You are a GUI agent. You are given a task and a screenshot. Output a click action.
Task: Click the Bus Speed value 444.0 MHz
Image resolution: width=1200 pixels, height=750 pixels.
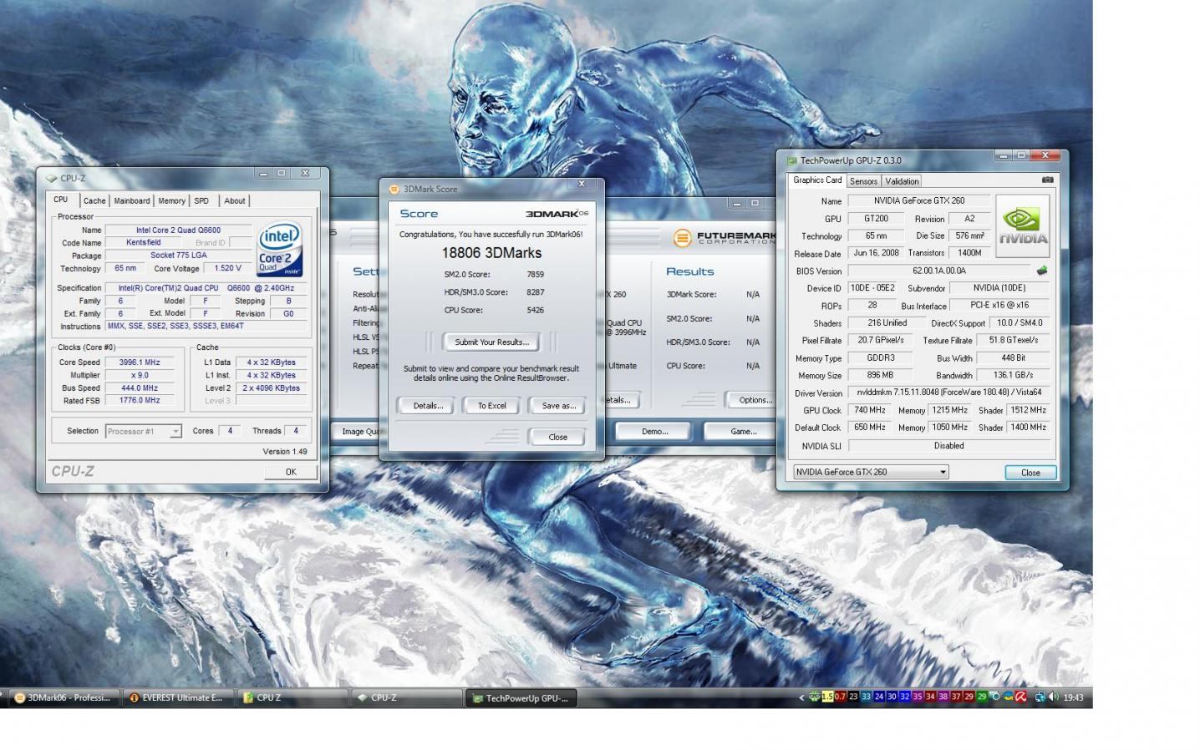click(140, 388)
